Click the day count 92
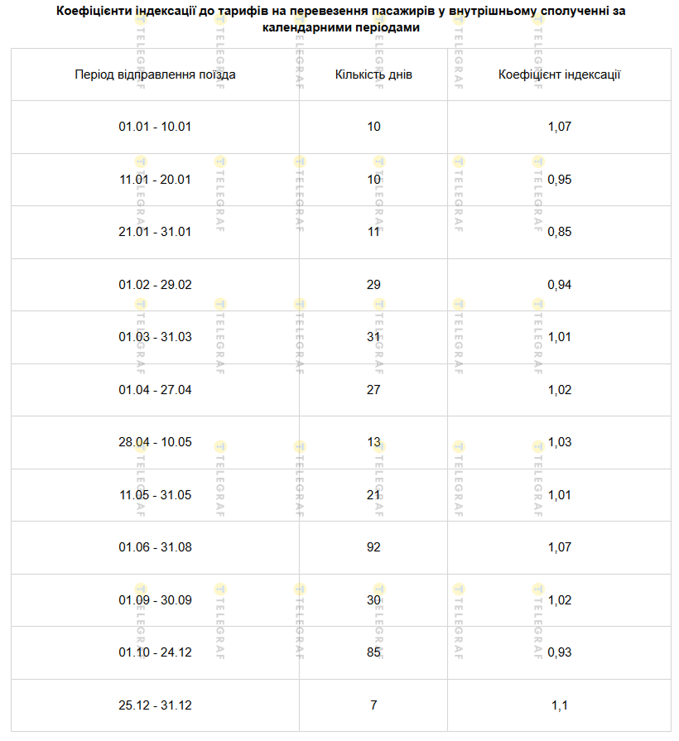The height and width of the screenshot is (741, 679). [373, 547]
